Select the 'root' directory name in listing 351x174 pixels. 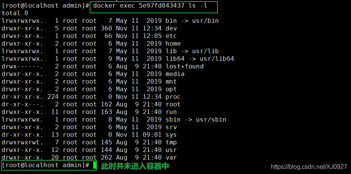pos(173,104)
